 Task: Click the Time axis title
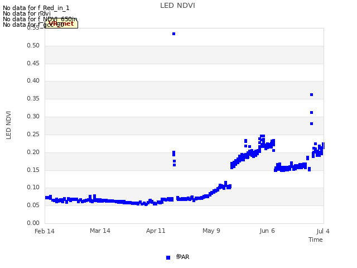pos(316,240)
